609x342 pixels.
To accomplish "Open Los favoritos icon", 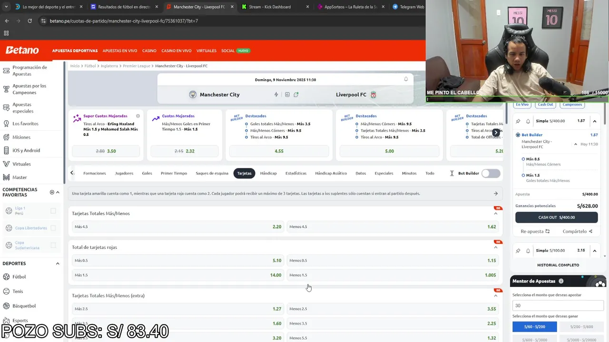I will tap(6, 123).
